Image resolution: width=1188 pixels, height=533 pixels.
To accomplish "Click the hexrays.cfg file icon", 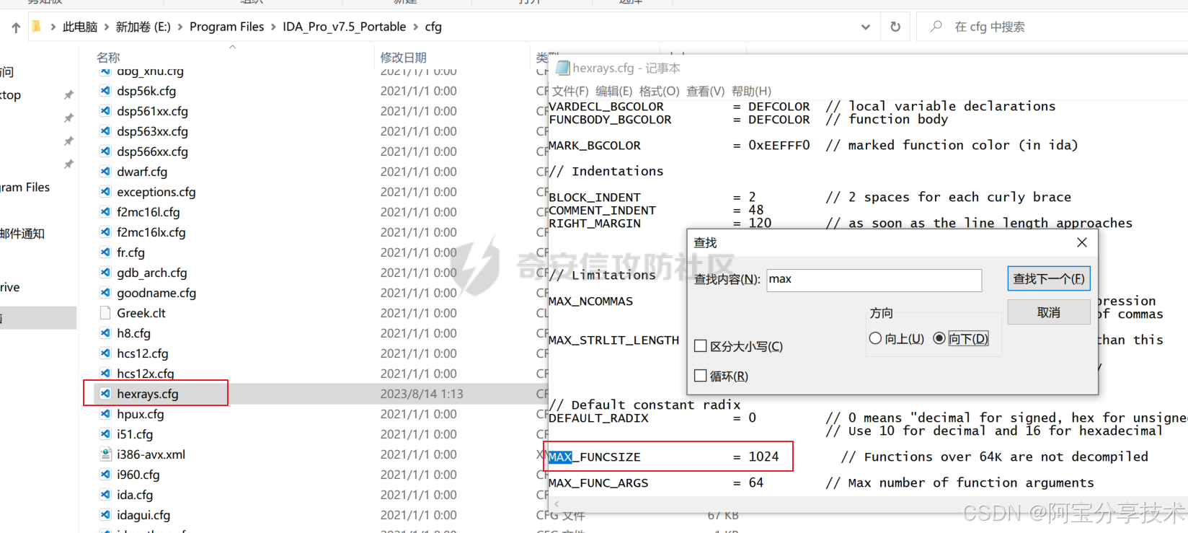I will point(105,394).
